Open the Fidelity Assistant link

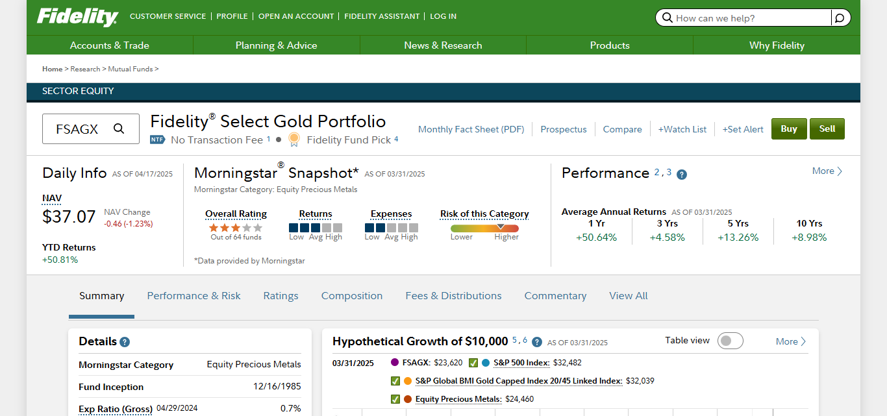382,16
